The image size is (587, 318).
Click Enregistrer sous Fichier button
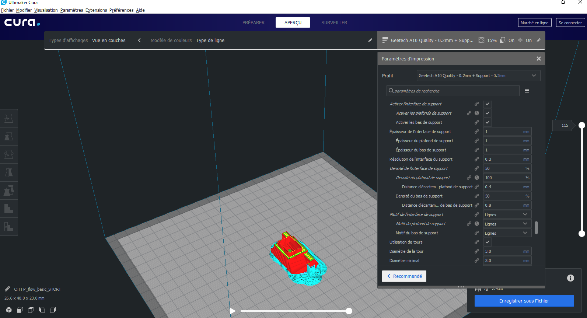[524, 301]
